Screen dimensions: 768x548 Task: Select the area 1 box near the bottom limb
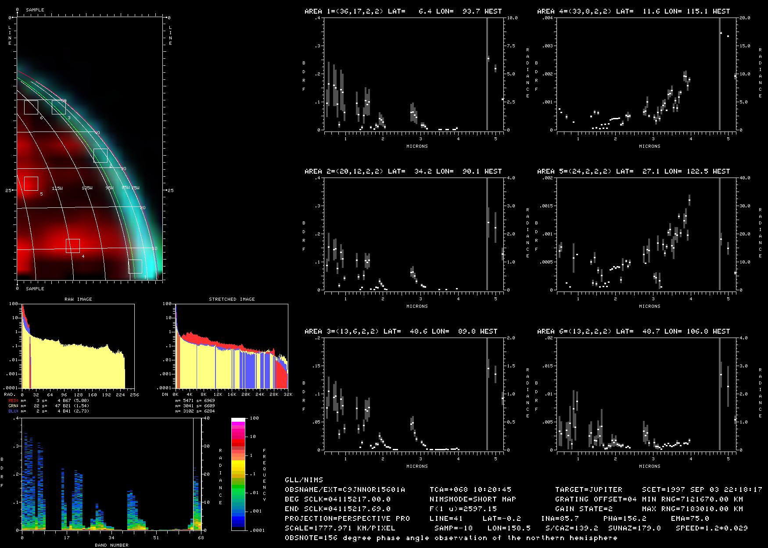tap(135, 267)
